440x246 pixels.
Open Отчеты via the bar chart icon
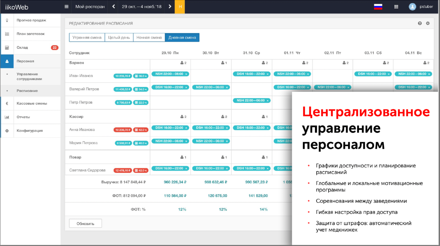tap(7, 117)
